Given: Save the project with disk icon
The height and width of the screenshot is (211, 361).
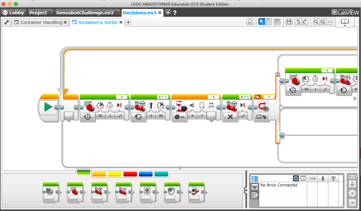Looking at the screenshot, I should pyautogui.click(x=289, y=22).
